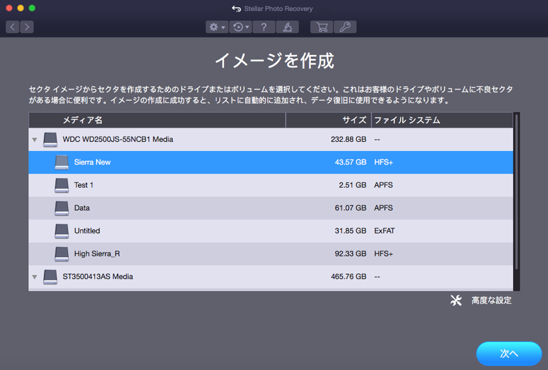Open help via the question mark icon
Screen dimensions: 548x370
tap(264, 27)
